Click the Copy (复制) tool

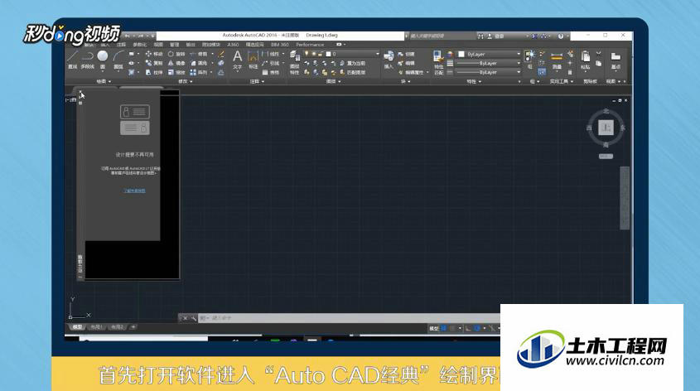click(x=153, y=63)
